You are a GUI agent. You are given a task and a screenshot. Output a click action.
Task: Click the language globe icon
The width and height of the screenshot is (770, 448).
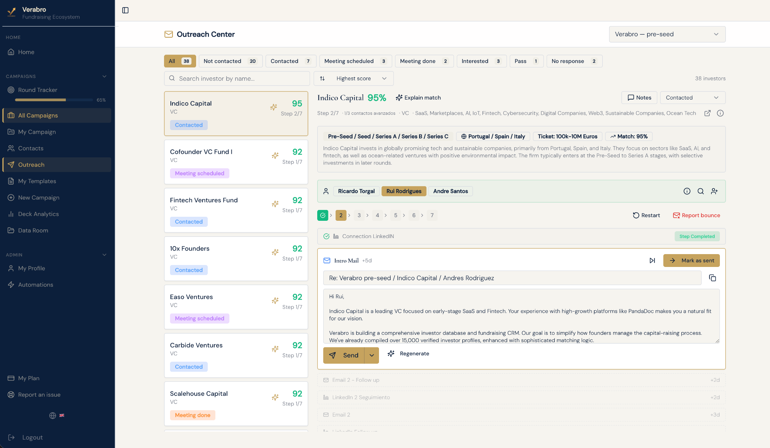point(53,415)
